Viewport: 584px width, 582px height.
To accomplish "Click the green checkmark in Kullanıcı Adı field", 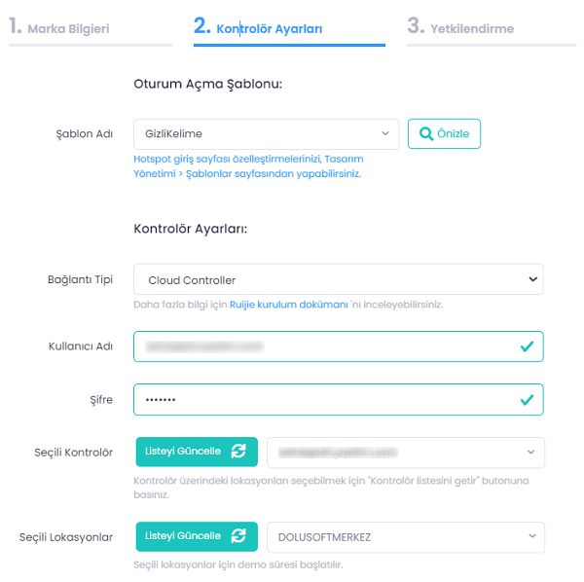I will point(527,346).
